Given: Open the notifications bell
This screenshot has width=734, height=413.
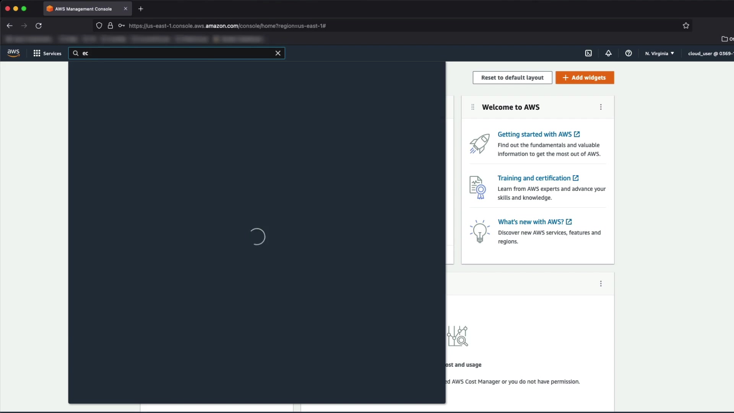Looking at the screenshot, I should (608, 53).
